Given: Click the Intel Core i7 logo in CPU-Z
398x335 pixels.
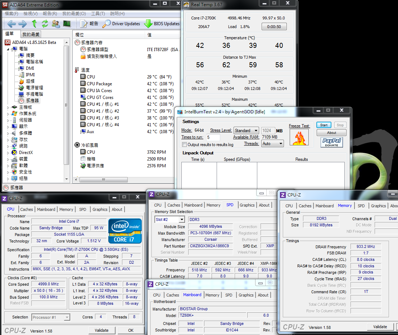Looking at the screenshot, I should click(125, 231).
